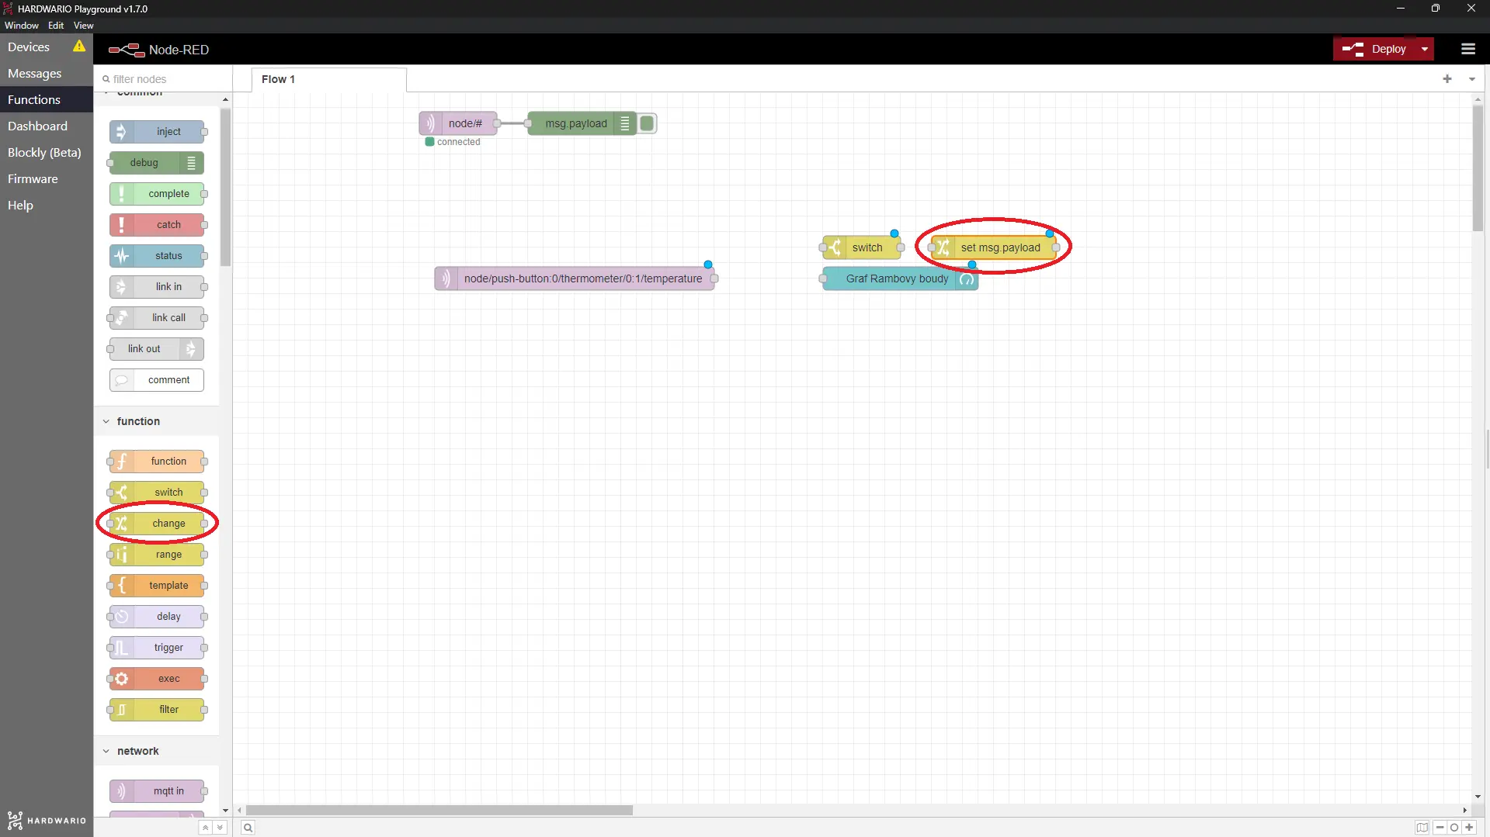Toggle the navigator map icon
Viewport: 1490px width, 837px height.
point(1422,828)
